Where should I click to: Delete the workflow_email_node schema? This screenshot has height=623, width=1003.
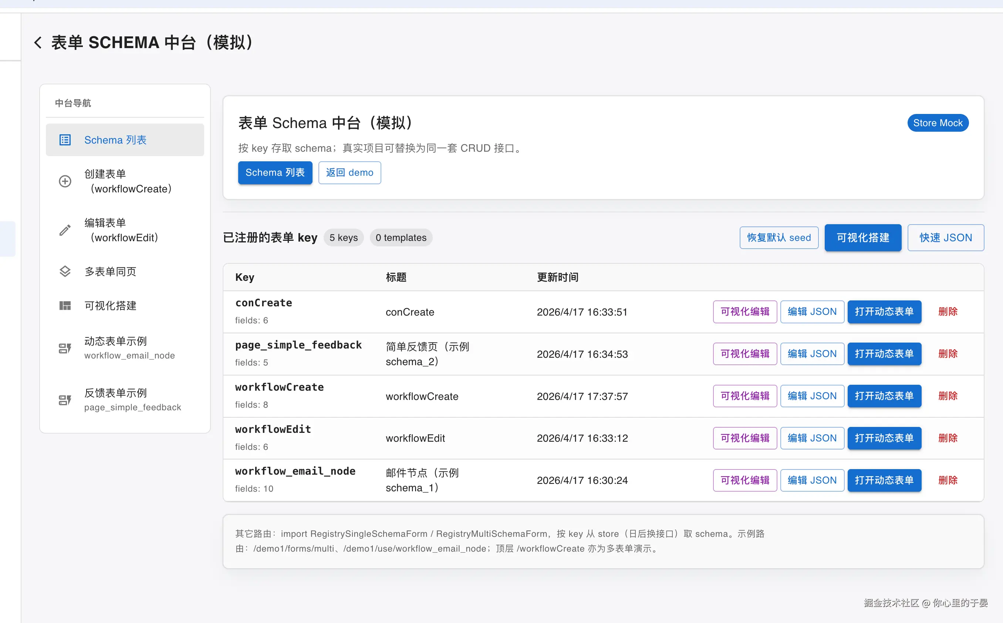(948, 481)
